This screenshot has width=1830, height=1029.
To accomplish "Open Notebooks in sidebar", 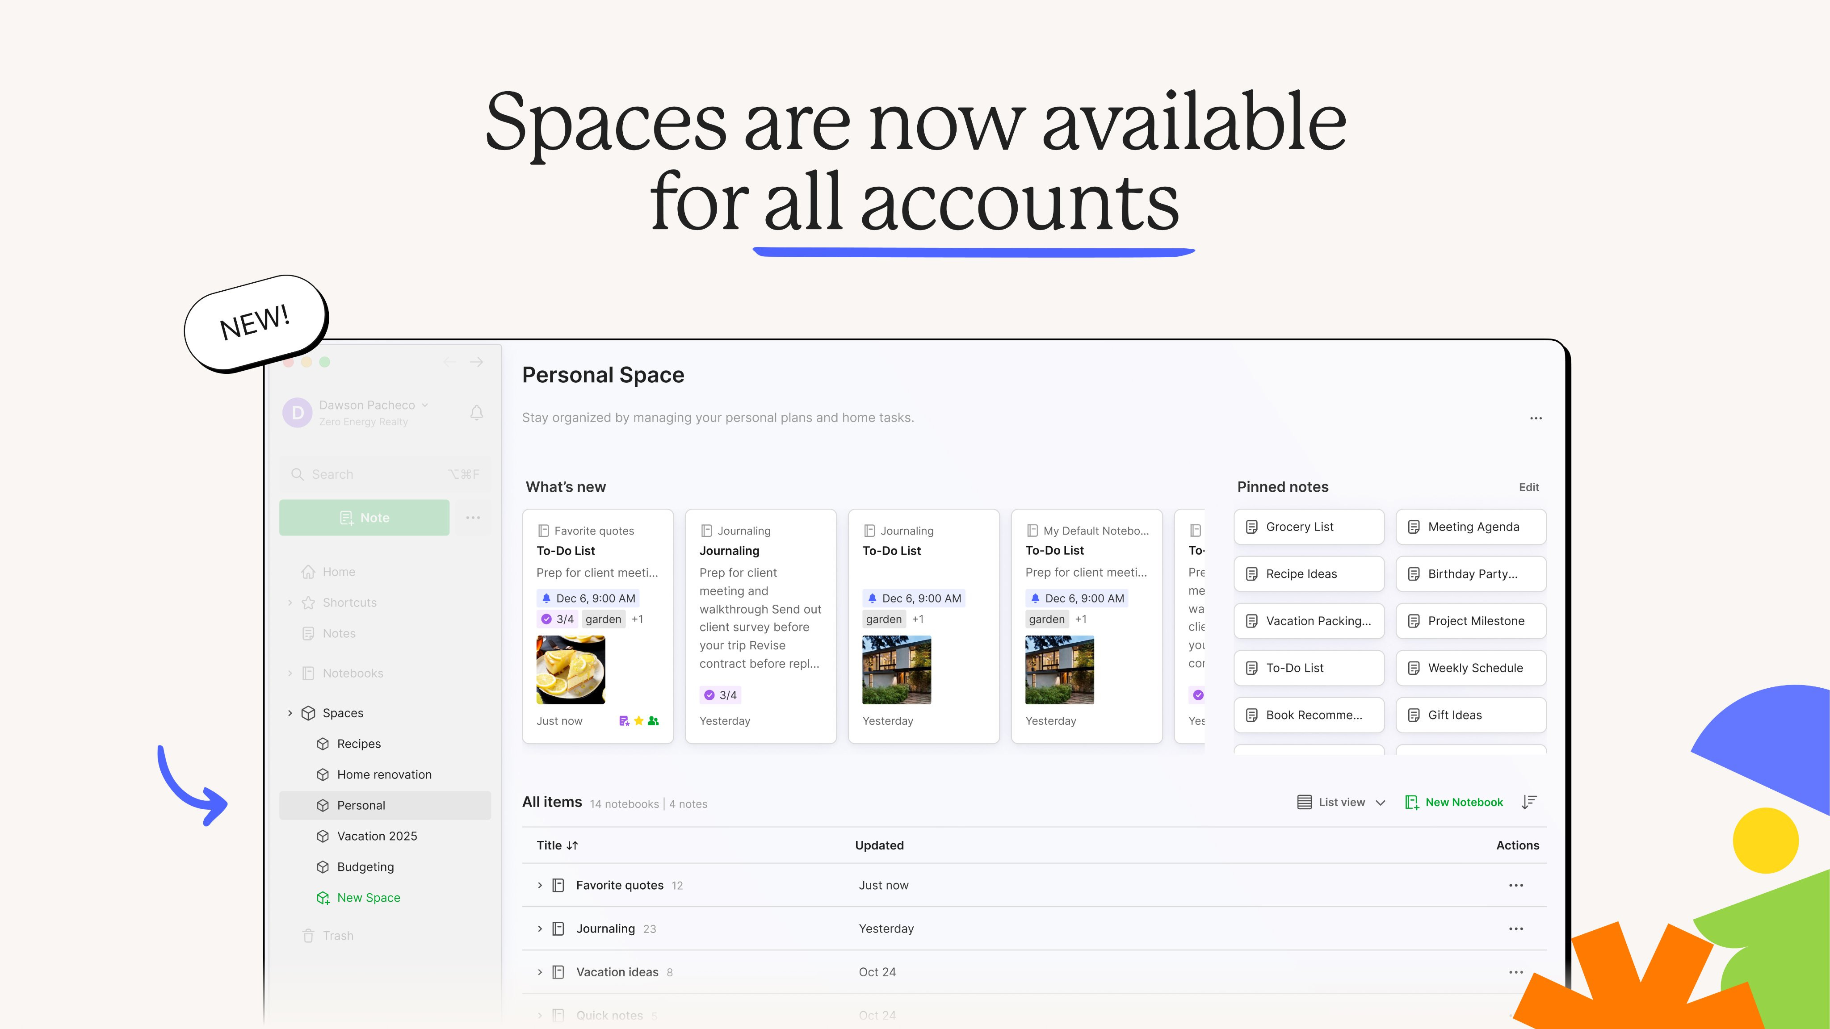I will (x=353, y=673).
